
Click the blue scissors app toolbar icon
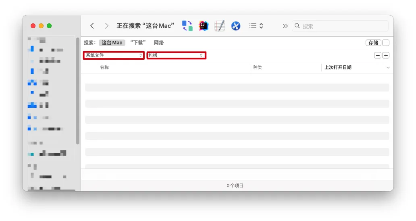tap(236, 26)
